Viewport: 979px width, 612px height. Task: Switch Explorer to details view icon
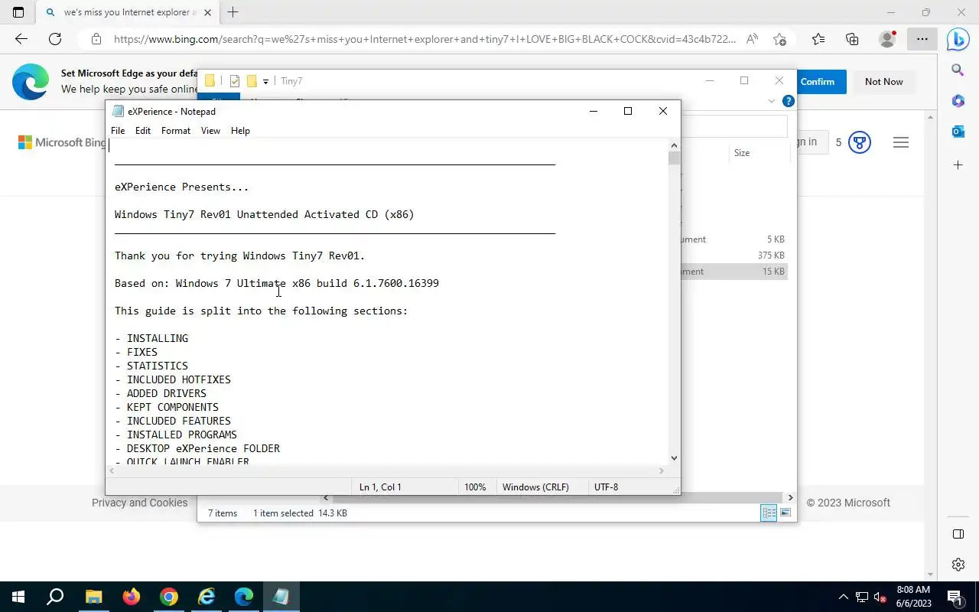[x=769, y=513]
